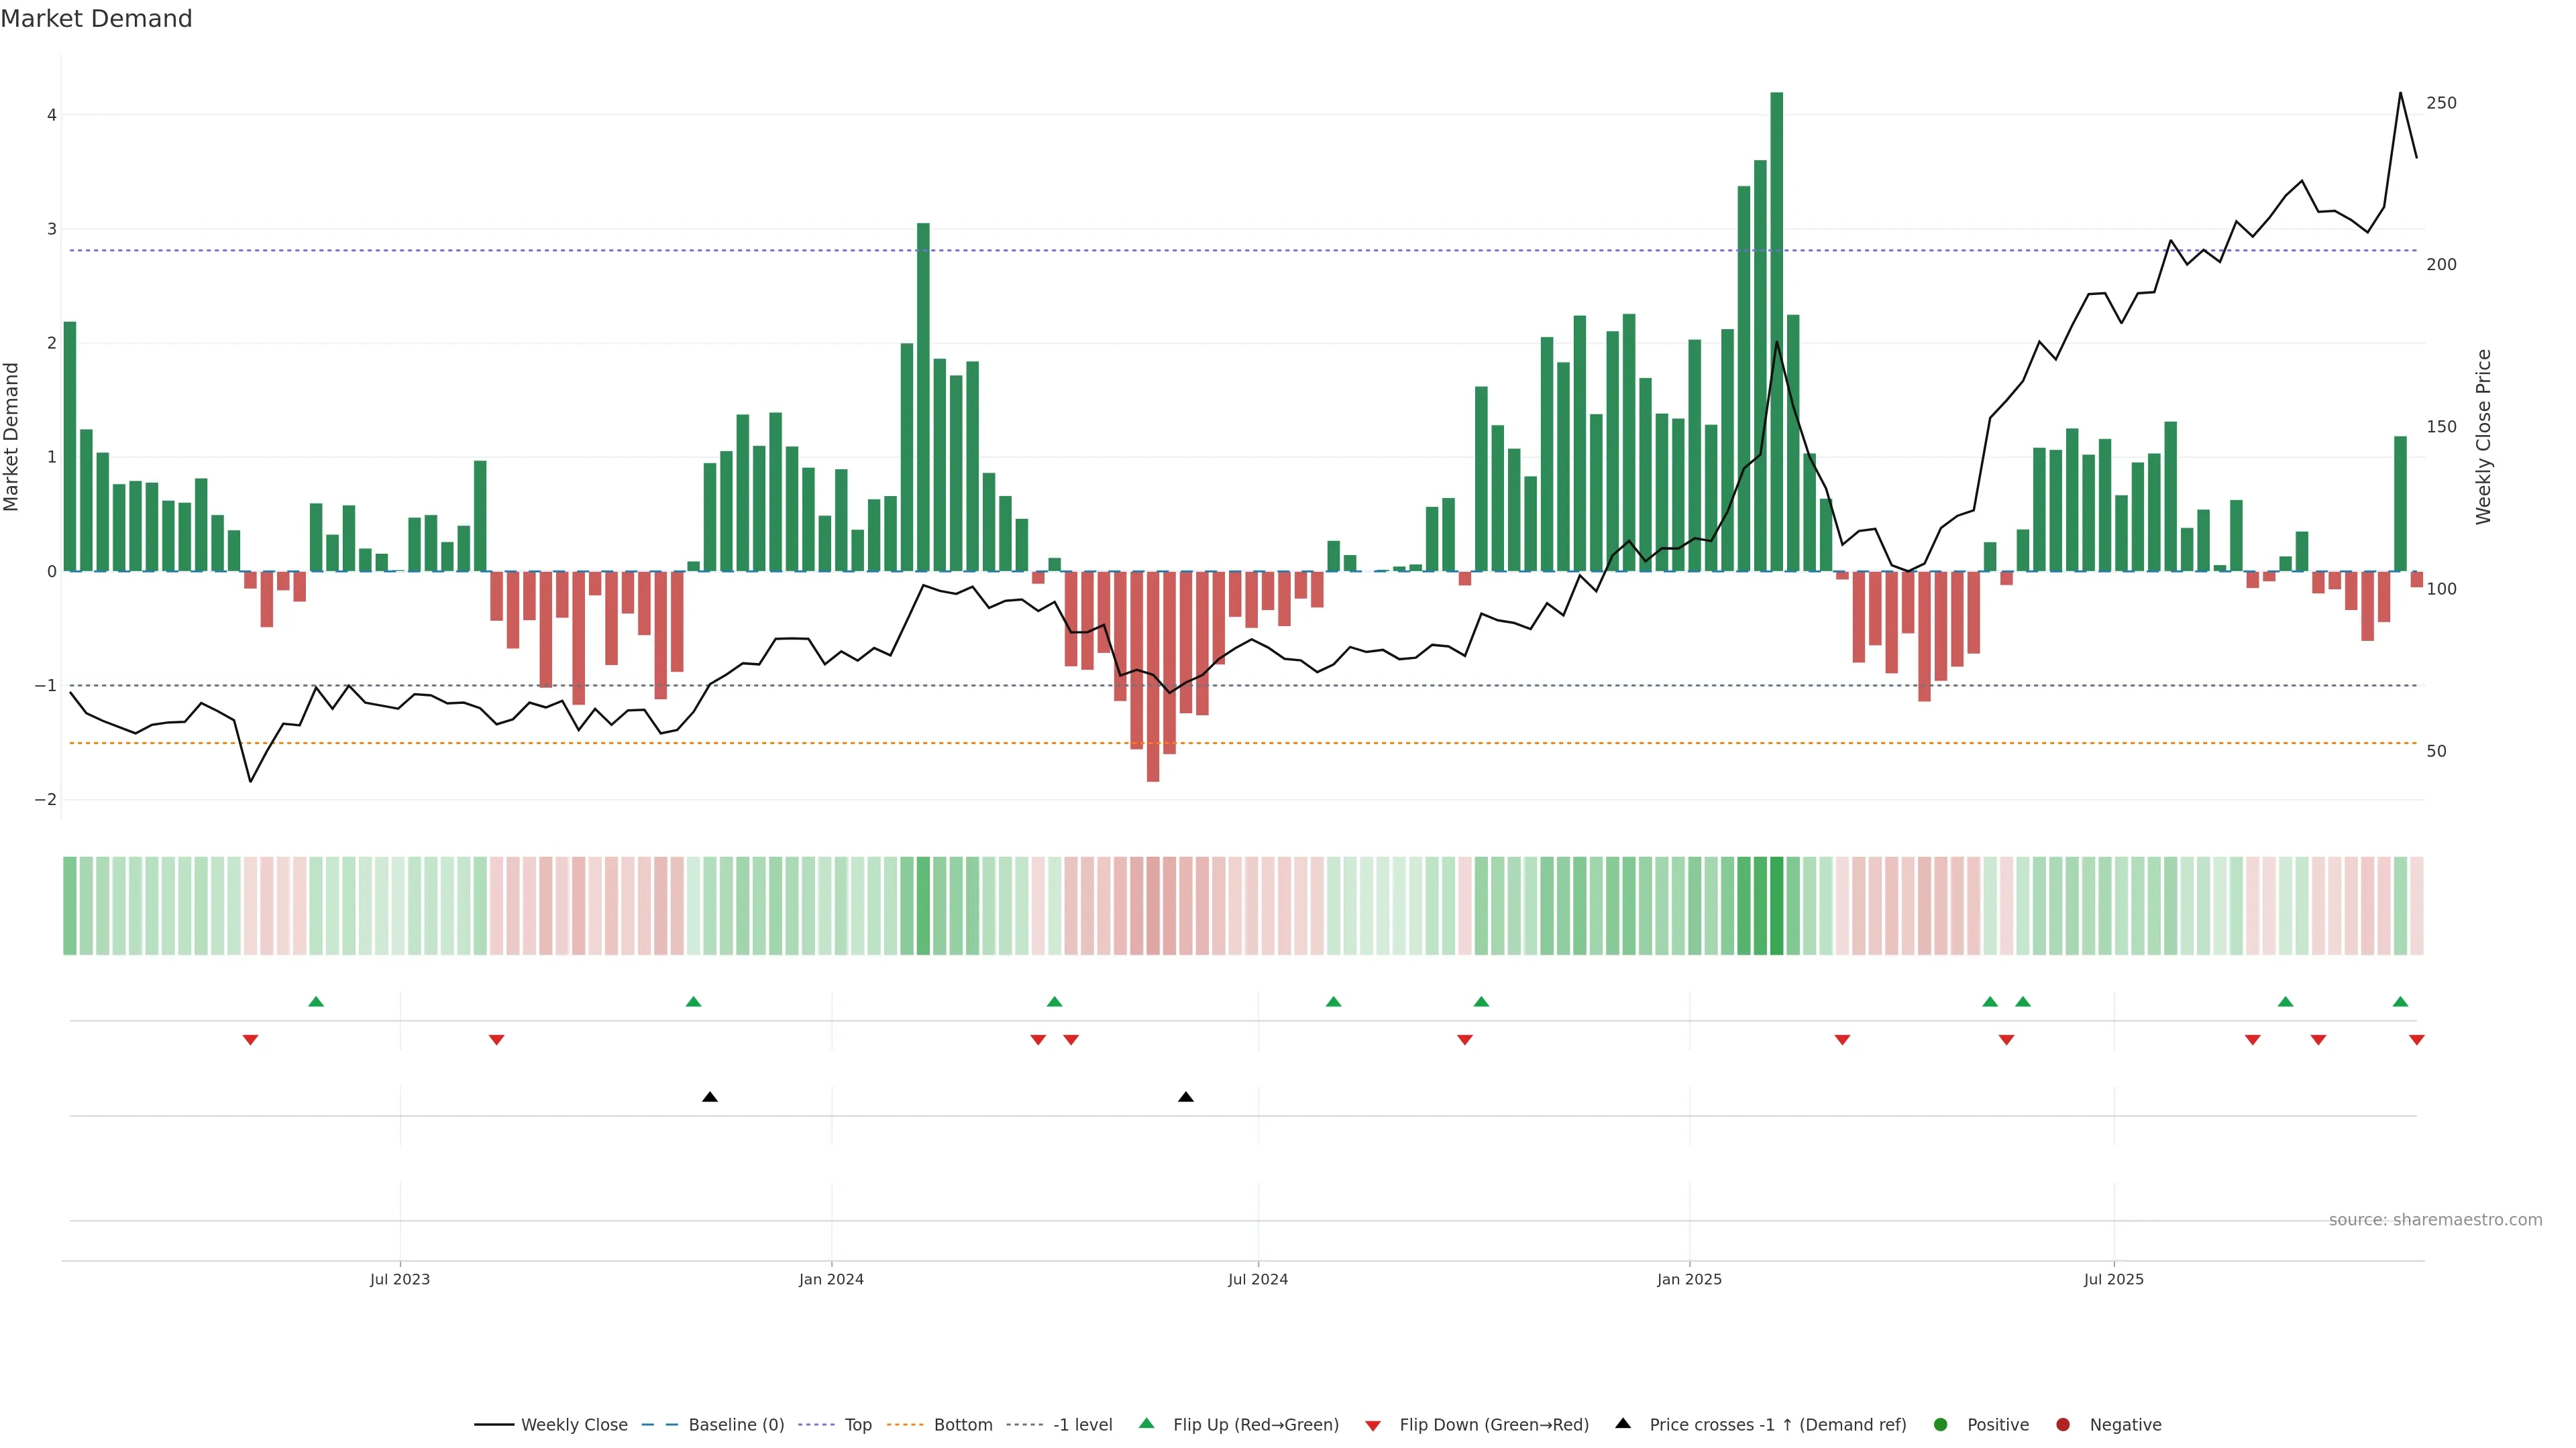The height and width of the screenshot is (1448, 2576).
Task: Click the first black price-cross marker near Nov 2023
Action: (x=710, y=1097)
